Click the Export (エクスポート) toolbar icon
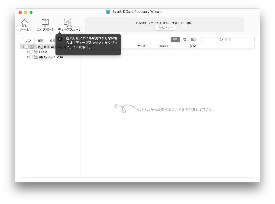Image resolution: width=275 pixels, height=204 pixels. tap(45, 25)
